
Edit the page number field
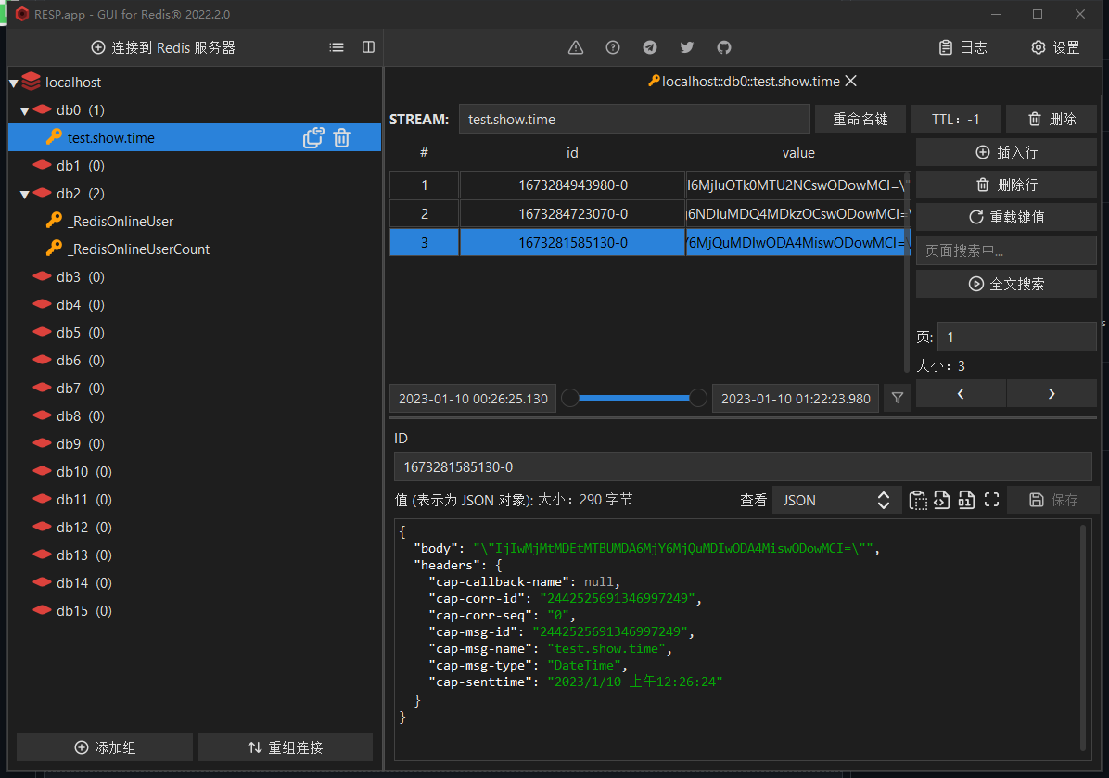[x=1017, y=338]
